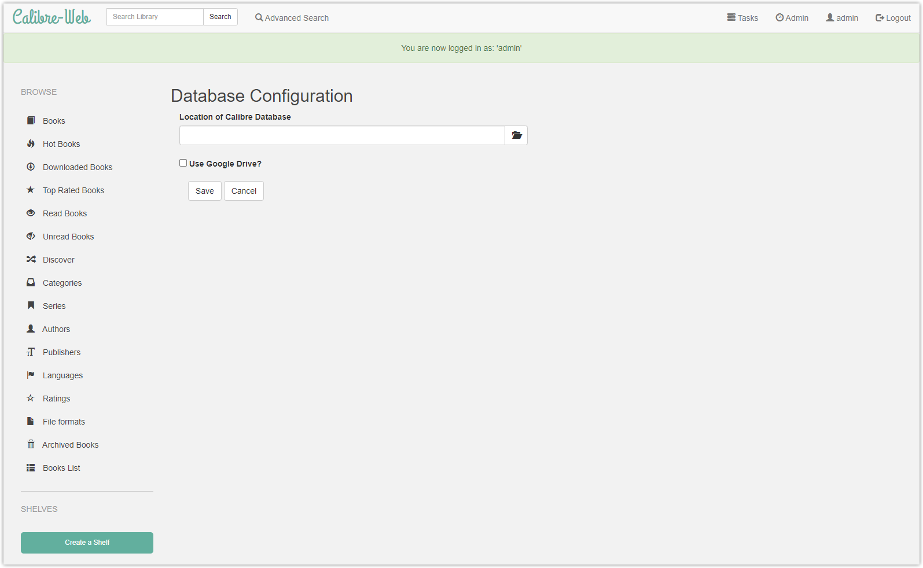Click the Search button
Viewport: 923px width, 568px height.
[x=220, y=17]
